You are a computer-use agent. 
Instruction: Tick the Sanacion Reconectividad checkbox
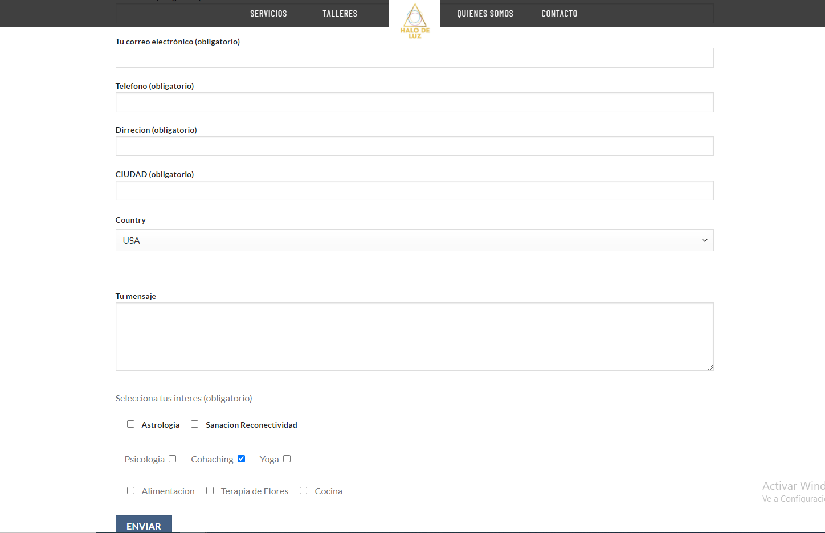click(x=194, y=424)
